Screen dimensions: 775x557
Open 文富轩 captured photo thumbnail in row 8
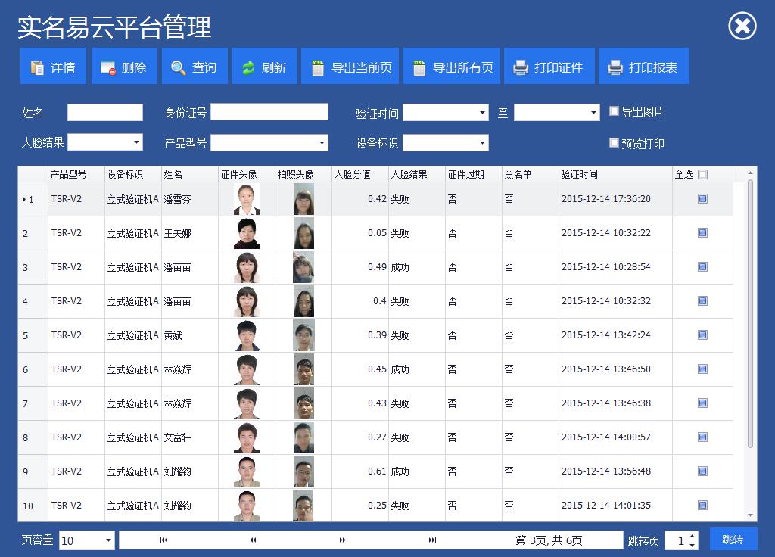pyautogui.click(x=303, y=437)
